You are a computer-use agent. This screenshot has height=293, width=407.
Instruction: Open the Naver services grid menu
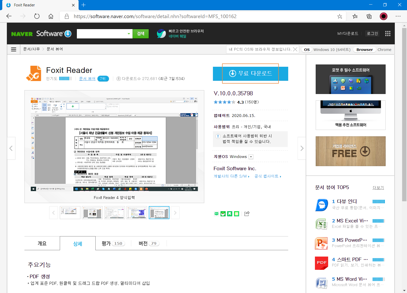[x=388, y=34]
